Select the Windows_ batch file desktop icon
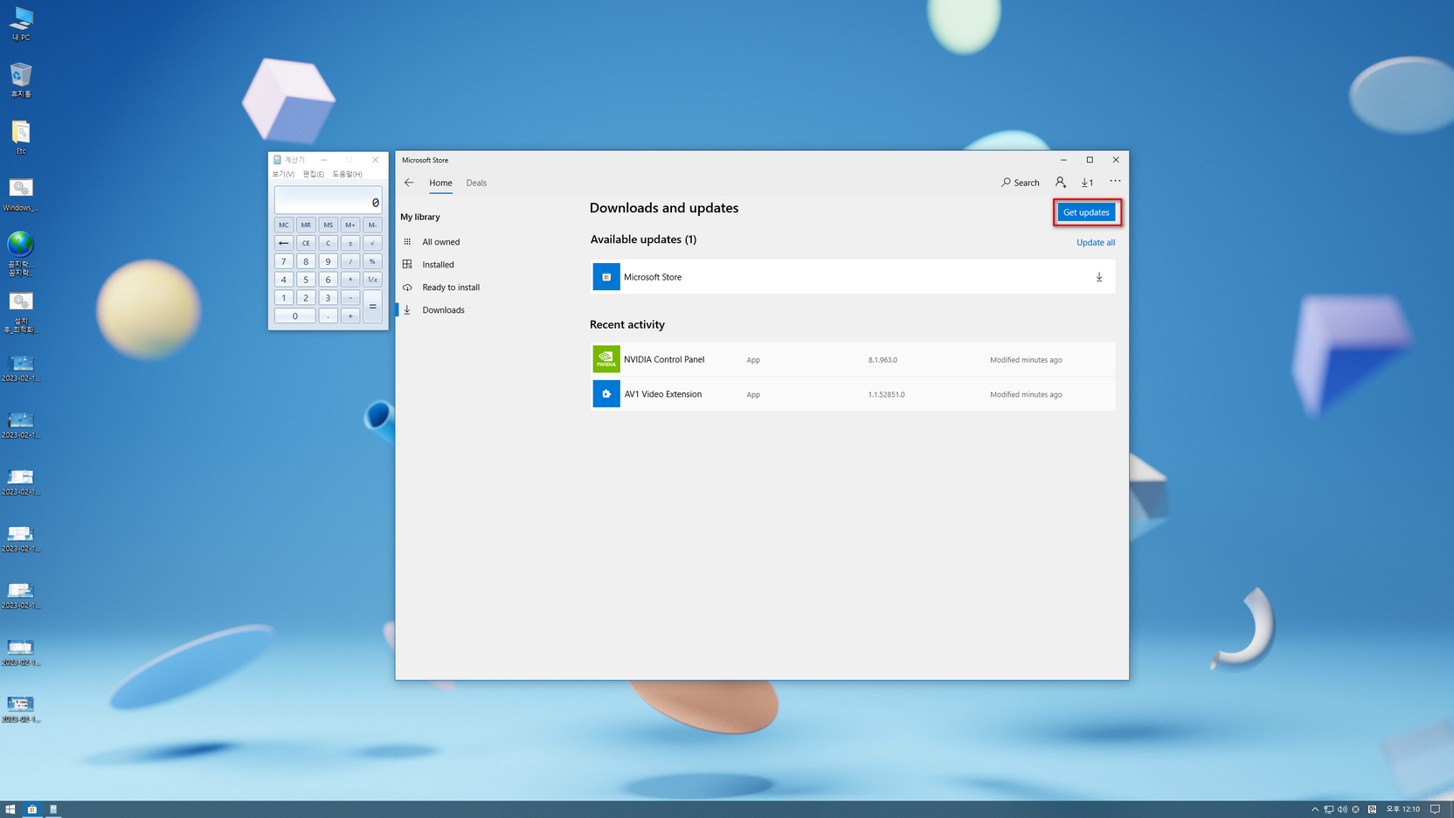 coord(21,194)
